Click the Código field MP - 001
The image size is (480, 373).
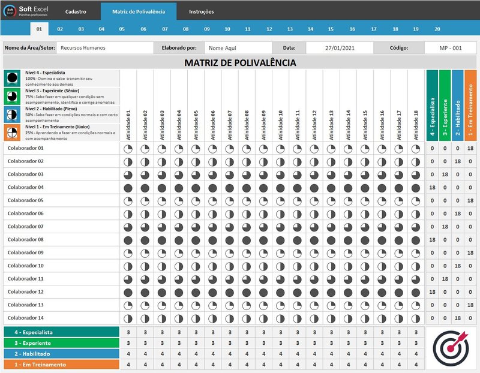click(451, 48)
